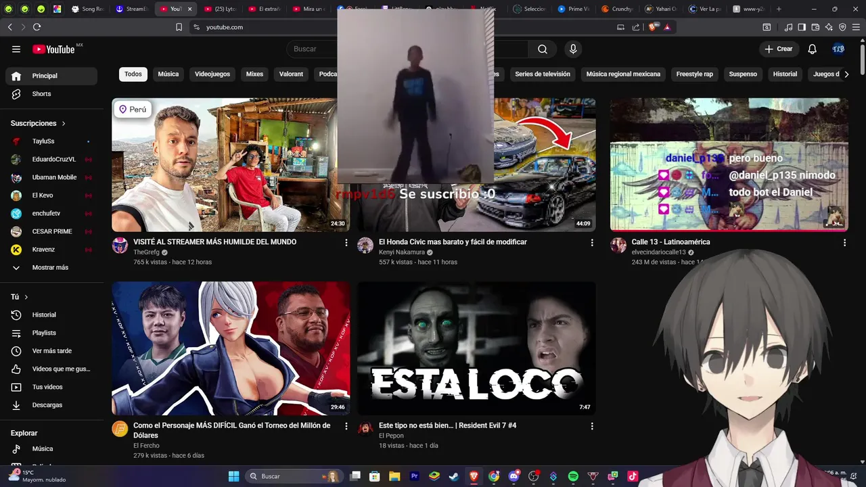Screen dimensions: 866x487
Task: Open options menu for Calle 13 video
Action: [x=844, y=242]
